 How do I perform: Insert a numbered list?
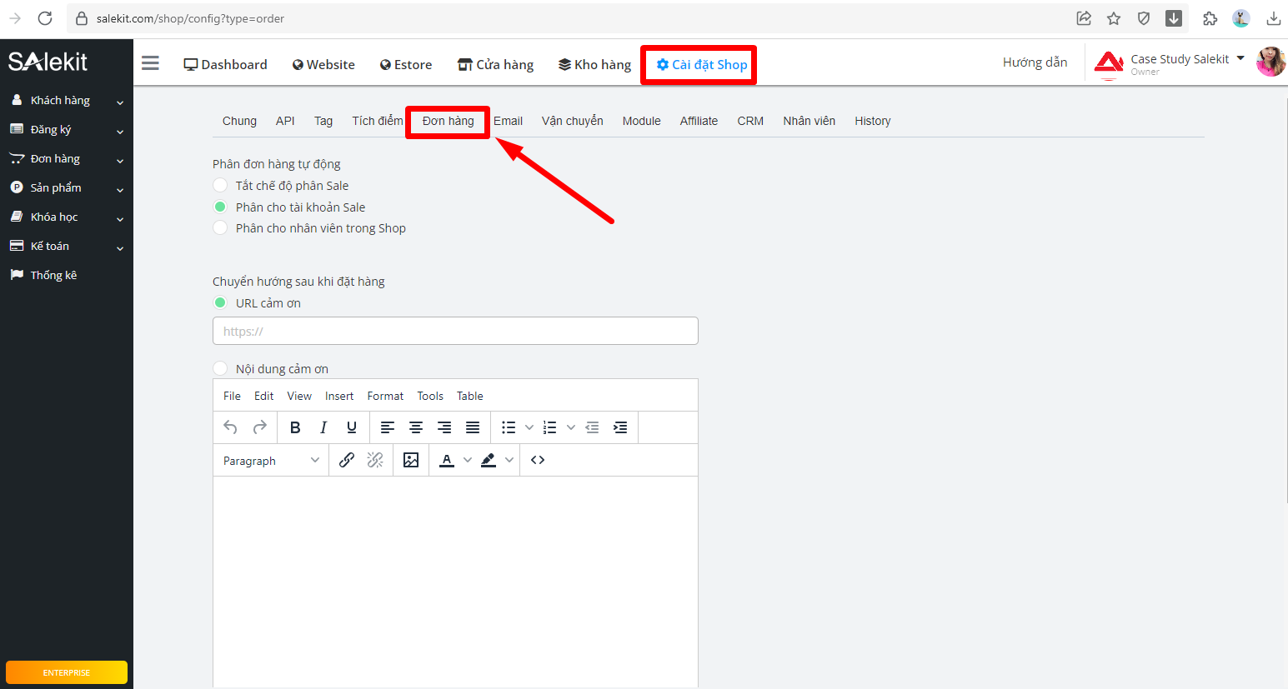tap(550, 427)
